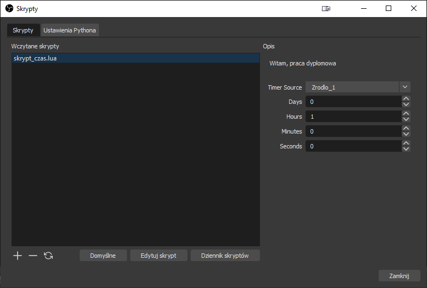Open the Ustawienia Pythona tab
The height and width of the screenshot is (288, 427).
(x=70, y=30)
